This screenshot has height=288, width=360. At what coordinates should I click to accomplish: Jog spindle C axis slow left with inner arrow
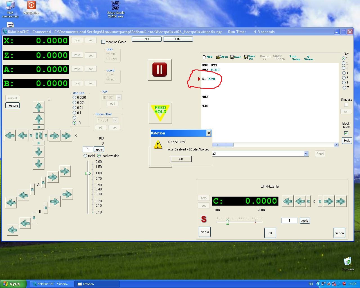[x=300, y=201]
